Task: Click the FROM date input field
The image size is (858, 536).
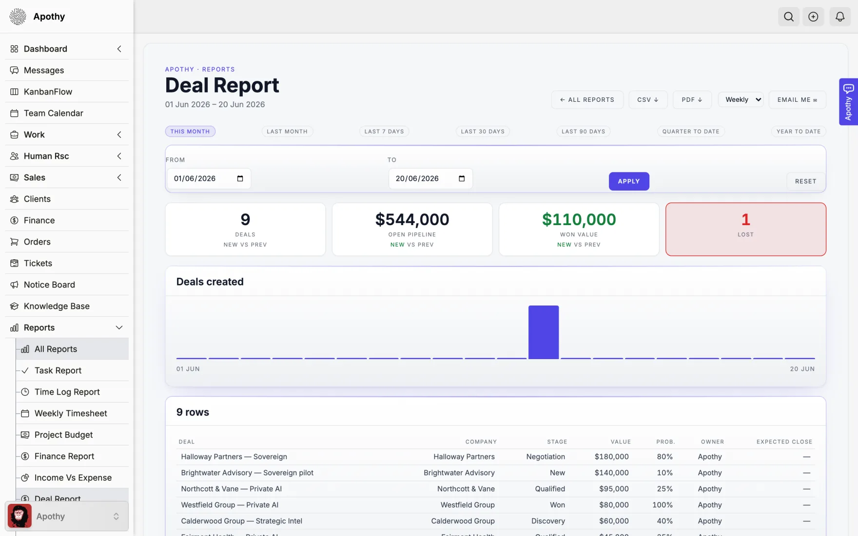Action: coord(209,178)
